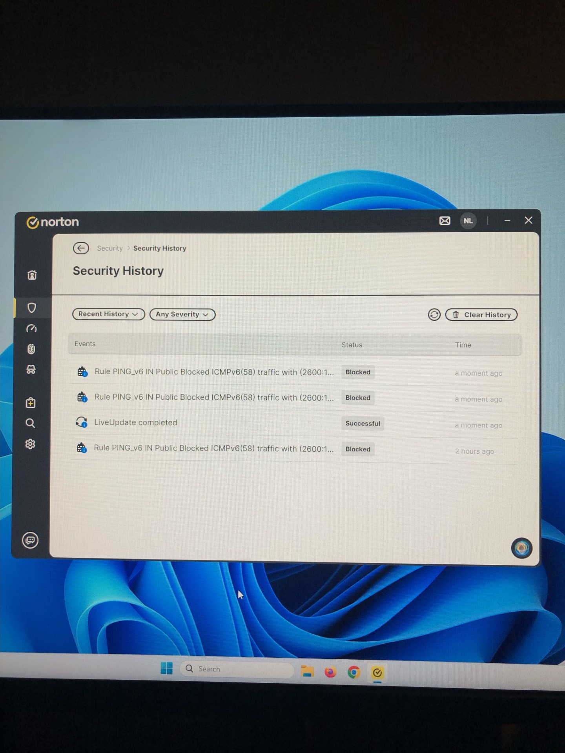Open Norton settings gear icon
565x753 pixels.
coord(30,444)
